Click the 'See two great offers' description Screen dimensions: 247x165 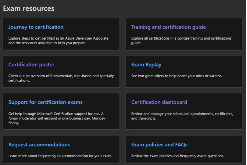tap(176, 76)
